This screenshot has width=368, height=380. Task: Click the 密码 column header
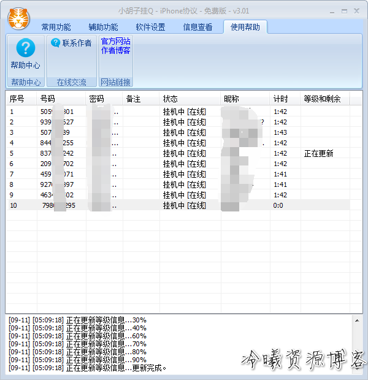pos(104,99)
